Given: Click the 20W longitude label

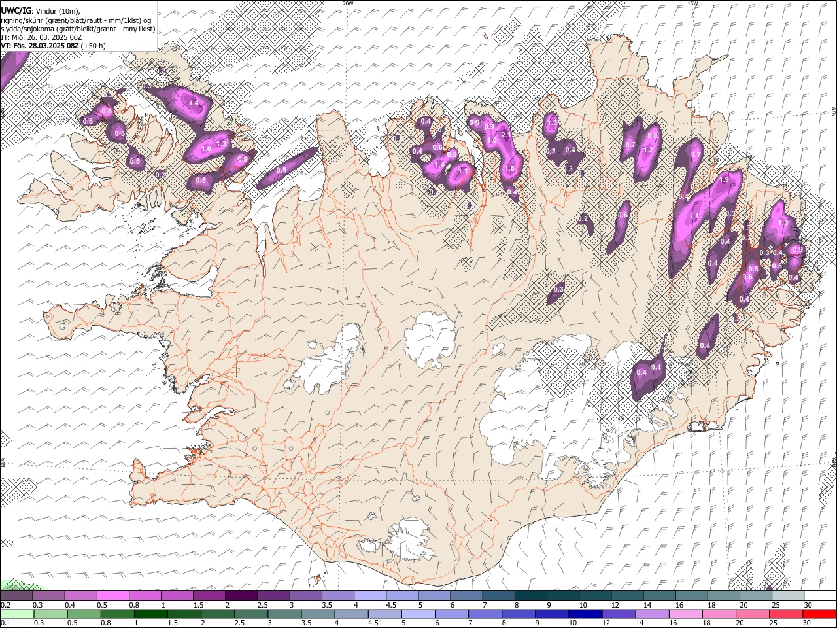Looking at the screenshot, I should tap(348, 3).
